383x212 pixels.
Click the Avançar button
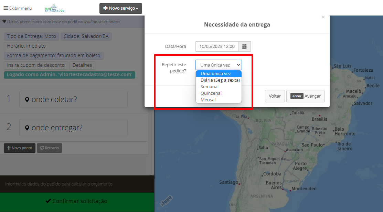click(x=306, y=96)
